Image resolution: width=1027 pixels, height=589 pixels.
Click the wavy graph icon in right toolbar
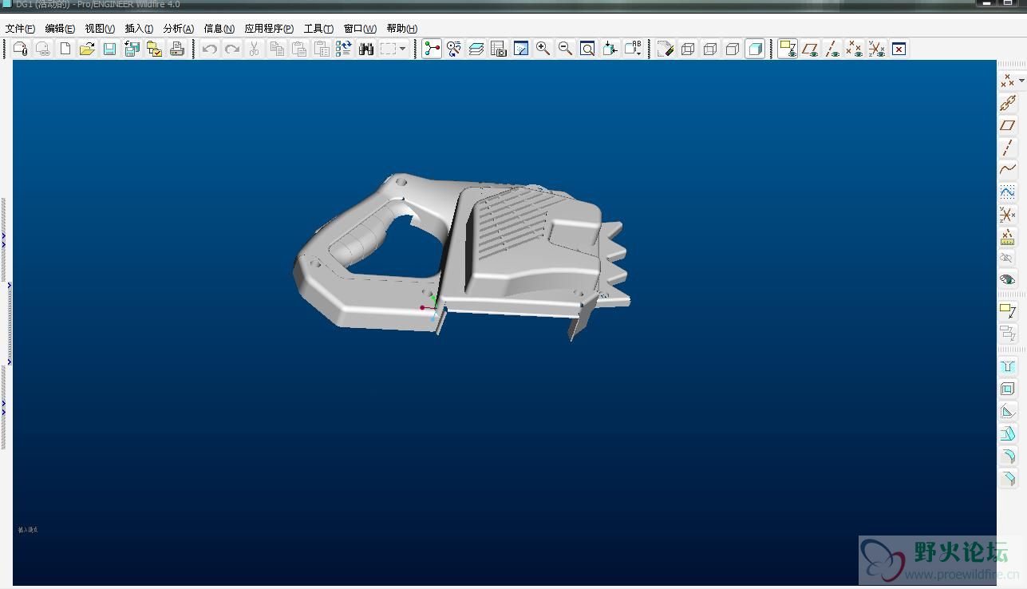pyautogui.click(x=1007, y=192)
